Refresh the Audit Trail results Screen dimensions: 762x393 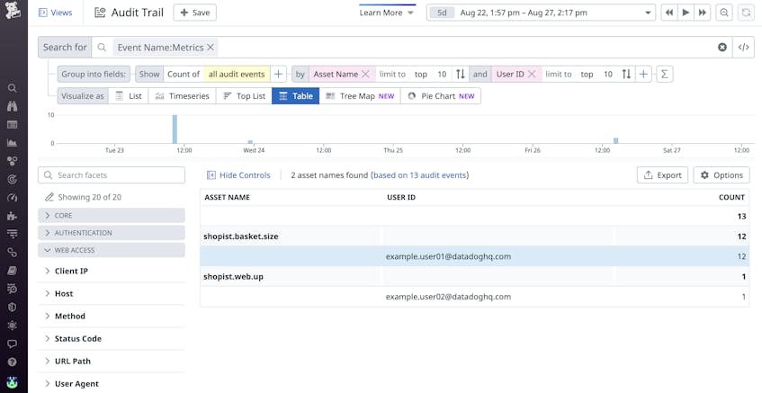point(746,13)
